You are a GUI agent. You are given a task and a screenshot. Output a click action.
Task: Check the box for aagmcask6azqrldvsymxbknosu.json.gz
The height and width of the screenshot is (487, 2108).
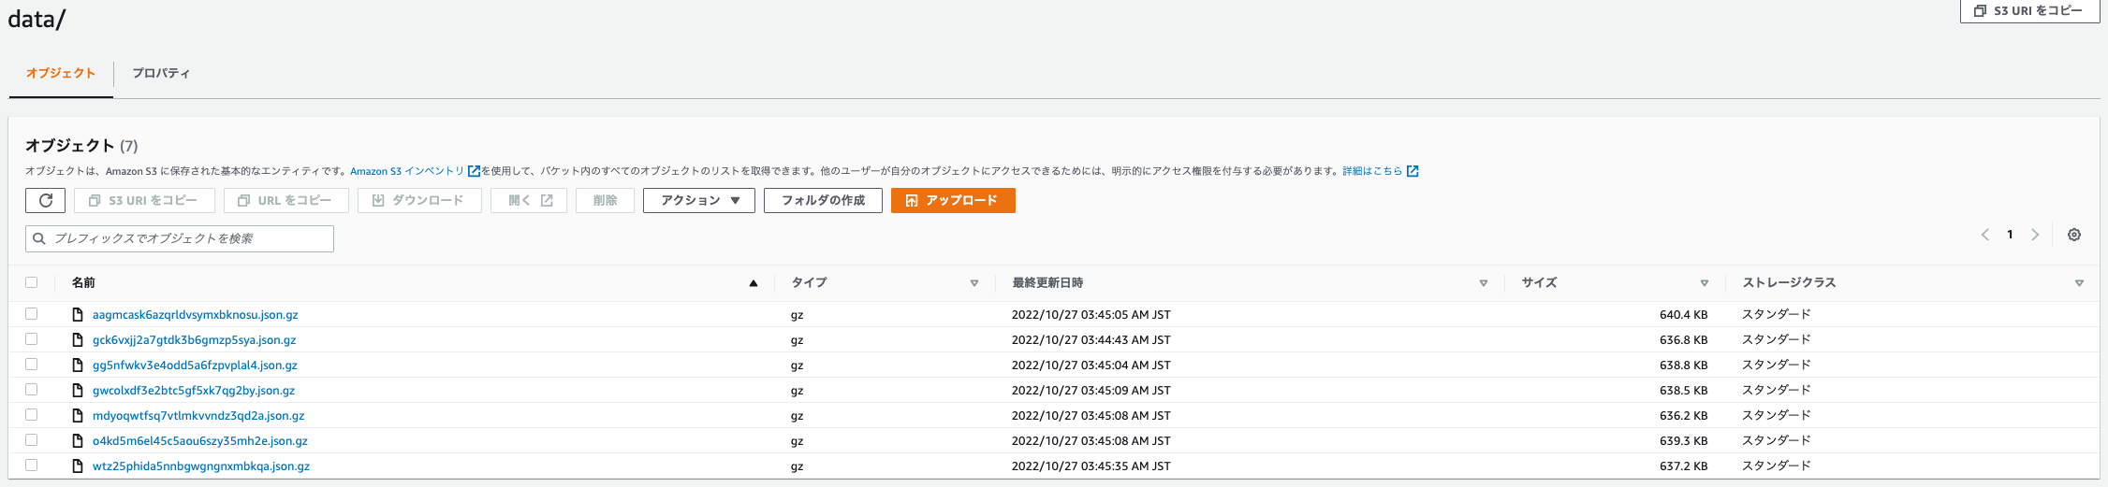click(32, 314)
